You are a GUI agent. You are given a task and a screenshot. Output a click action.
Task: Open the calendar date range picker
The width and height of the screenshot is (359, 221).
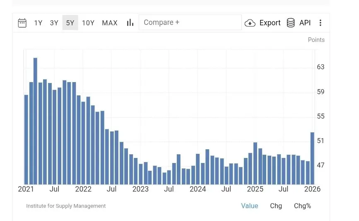22,23
